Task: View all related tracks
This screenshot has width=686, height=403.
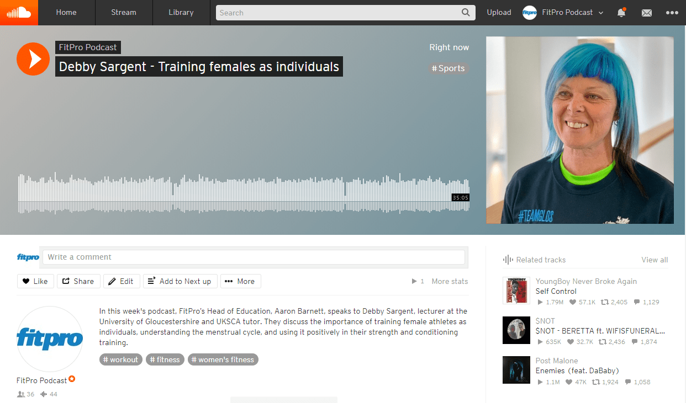Action: pyautogui.click(x=655, y=260)
